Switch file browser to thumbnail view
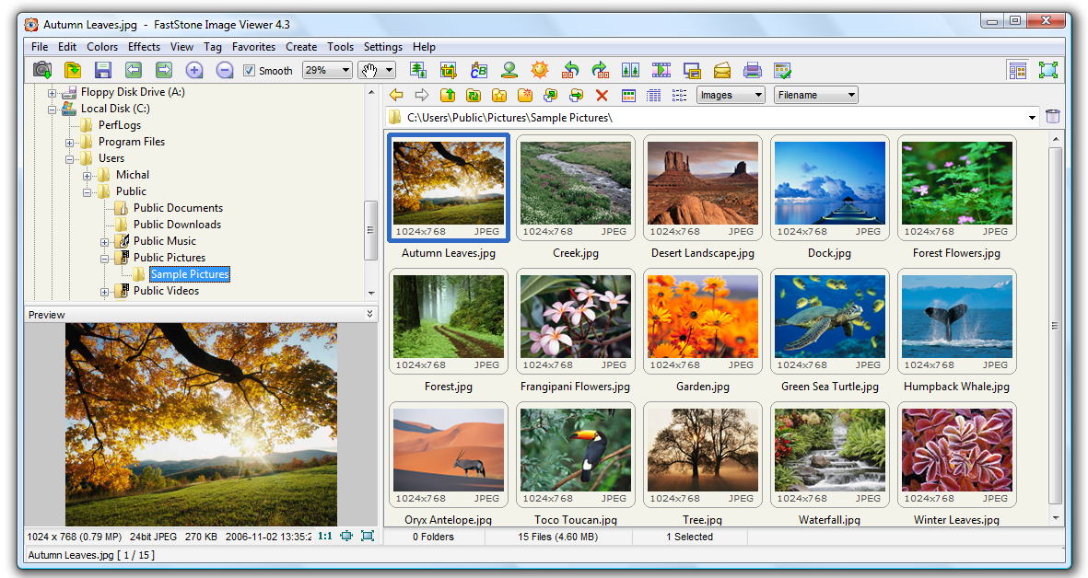The height and width of the screenshot is (578, 1088). (x=628, y=95)
